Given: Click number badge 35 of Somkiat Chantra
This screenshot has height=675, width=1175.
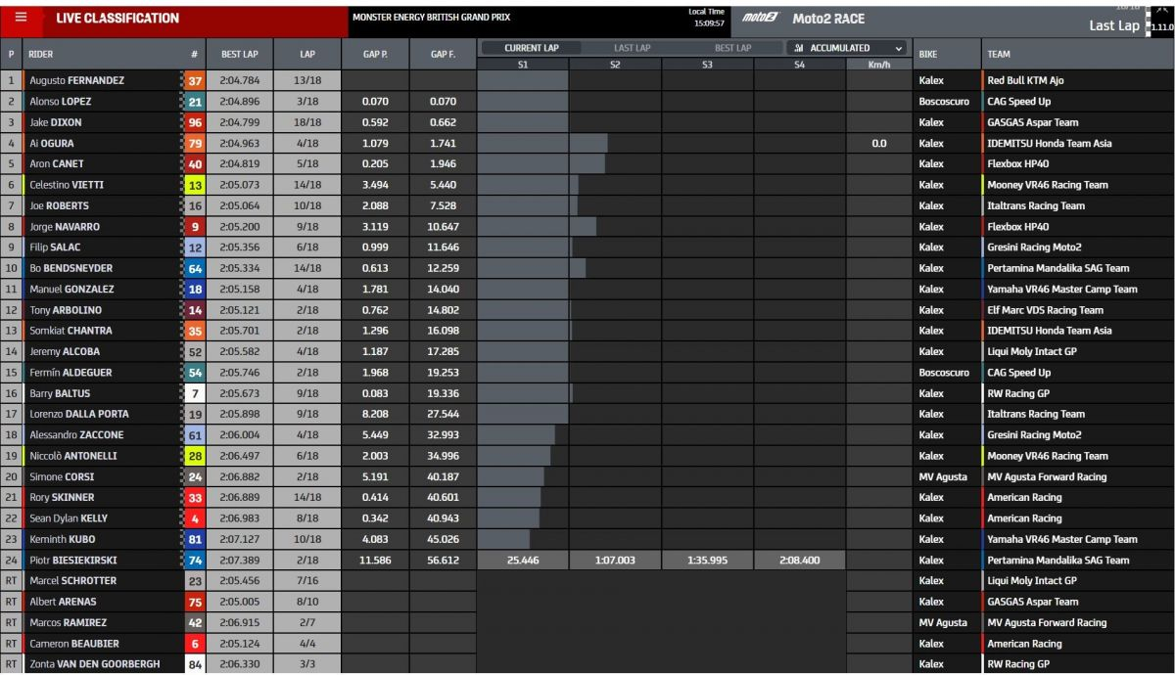Looking at the screenshot, I should 195,331.
